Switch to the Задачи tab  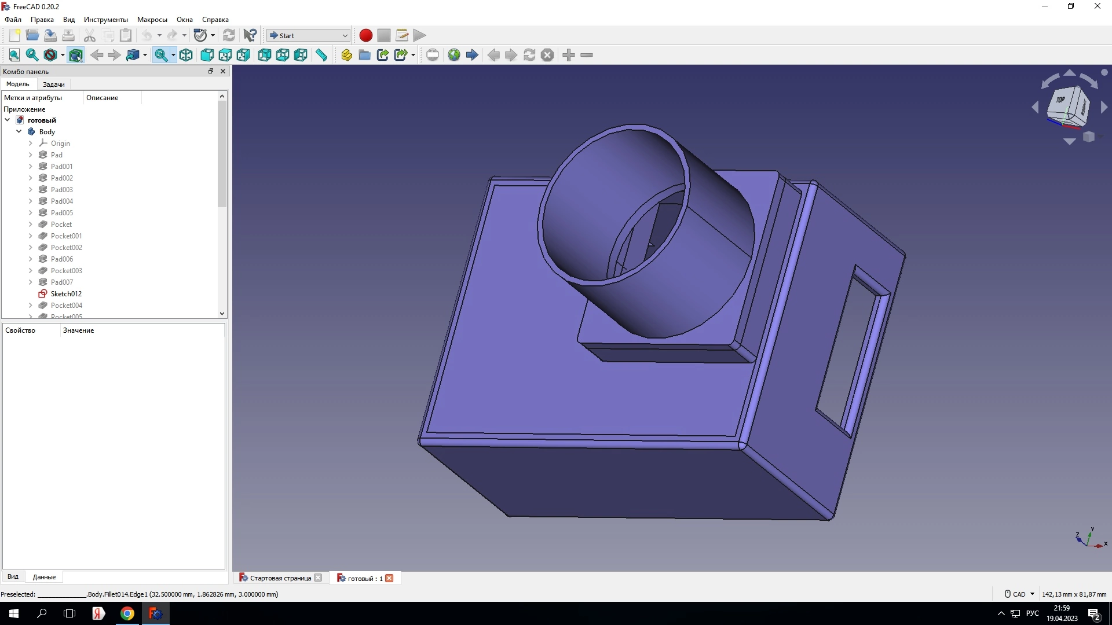pos(53,84)
